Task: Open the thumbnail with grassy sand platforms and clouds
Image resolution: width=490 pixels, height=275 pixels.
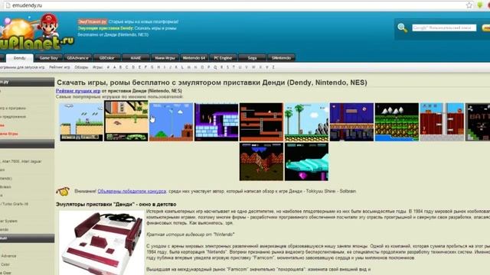Action: 81,122
